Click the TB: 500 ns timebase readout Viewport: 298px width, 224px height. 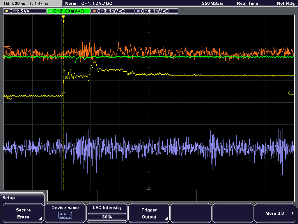coord(14,3)
